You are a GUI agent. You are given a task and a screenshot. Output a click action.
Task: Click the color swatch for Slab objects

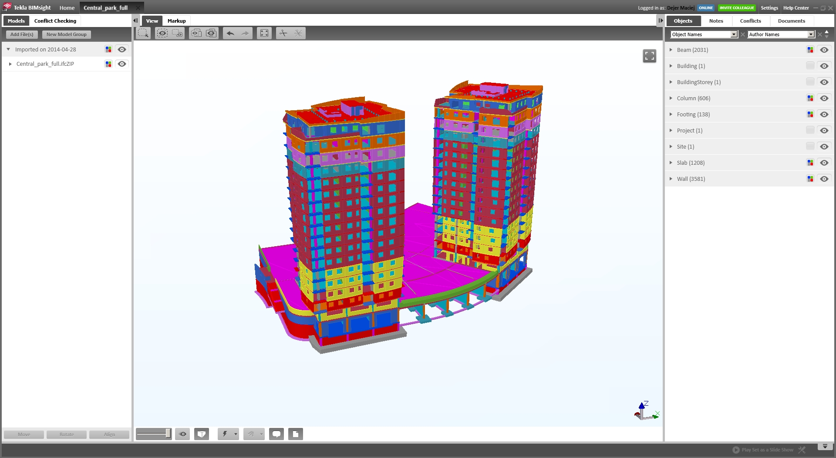810,163
